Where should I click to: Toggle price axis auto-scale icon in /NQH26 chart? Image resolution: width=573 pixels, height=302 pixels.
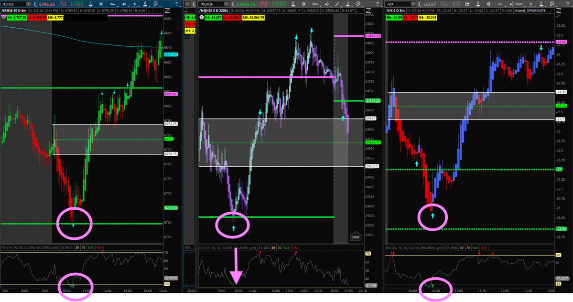368,11
